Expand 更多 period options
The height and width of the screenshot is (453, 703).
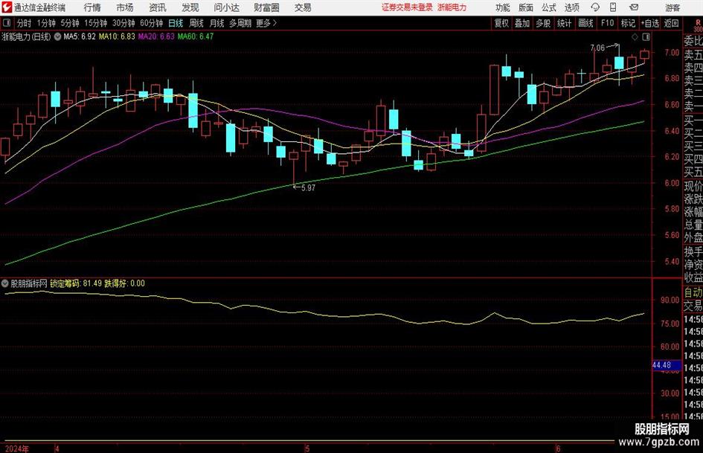pyautogui.click(x=266, y=23)
